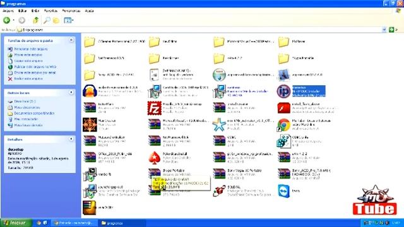Viewport: 404px width, 227px height.
Task: Open the Exibir menu
Action: [35, 11]
